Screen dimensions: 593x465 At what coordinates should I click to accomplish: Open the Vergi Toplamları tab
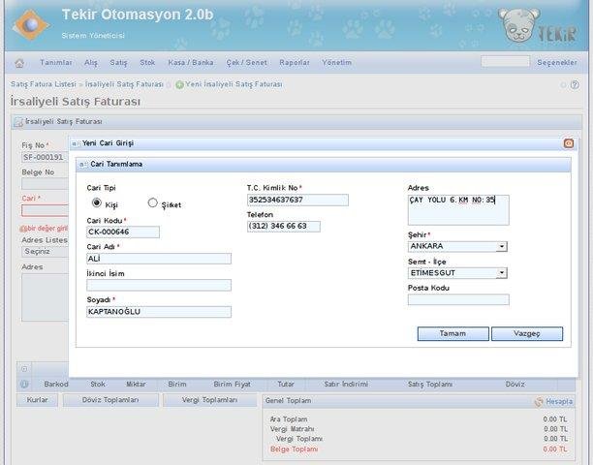coord(209,400)
